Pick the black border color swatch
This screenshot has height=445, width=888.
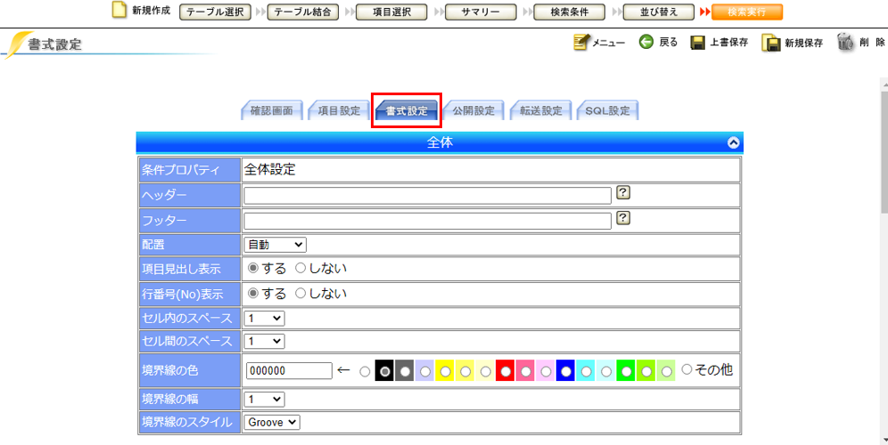tap(385, 371)
